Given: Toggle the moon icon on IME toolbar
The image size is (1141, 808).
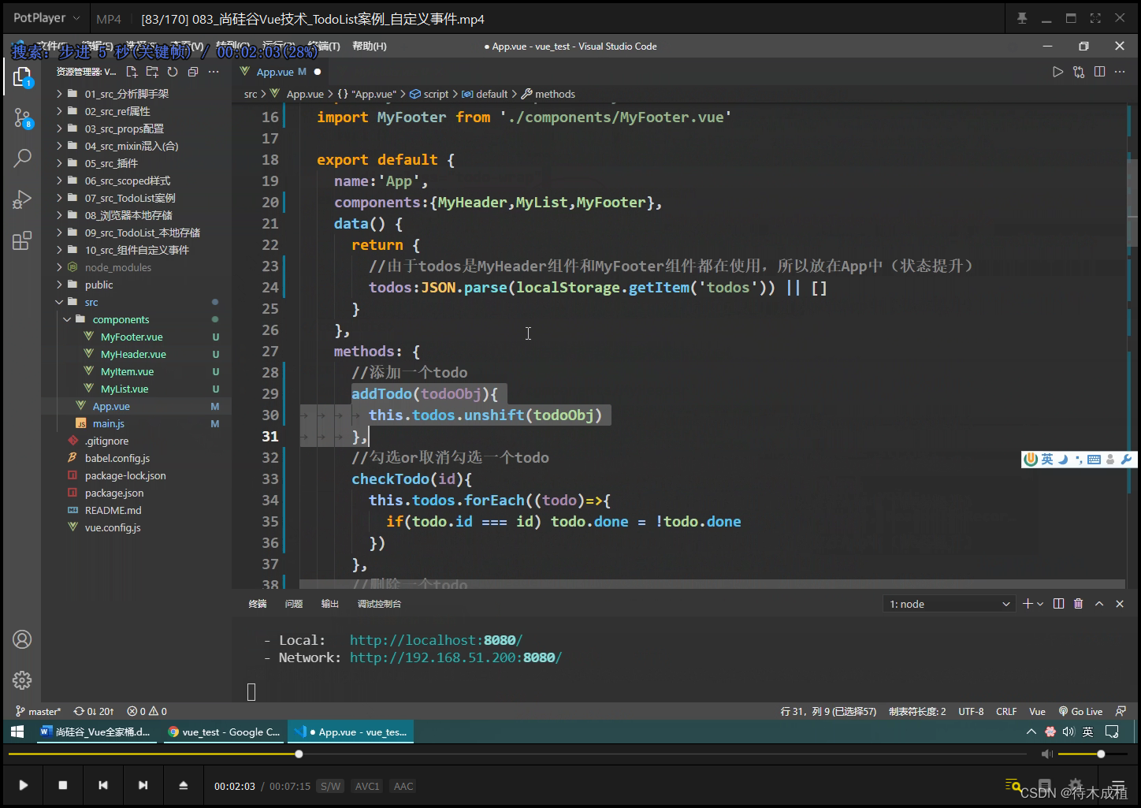Looking at the screenshot, I should (x=1063, y=460).
